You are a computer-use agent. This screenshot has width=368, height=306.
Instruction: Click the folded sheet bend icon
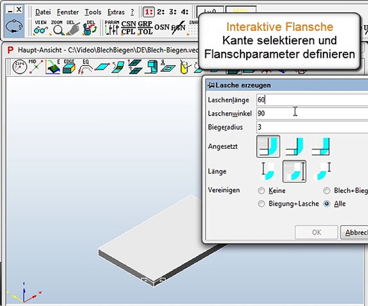[x=118, y=67]
